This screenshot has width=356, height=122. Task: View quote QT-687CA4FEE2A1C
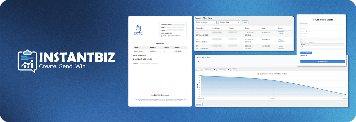click(x=281, y=40)
